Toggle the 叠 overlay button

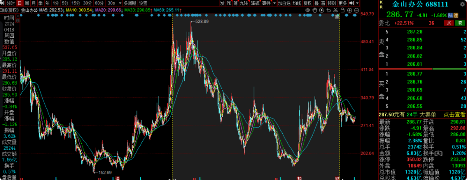(316, 3)
